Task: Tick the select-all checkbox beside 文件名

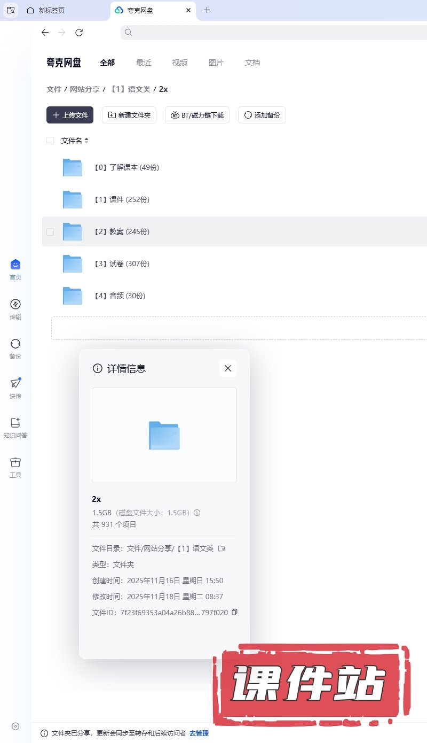Action: [x=50, y=141]
